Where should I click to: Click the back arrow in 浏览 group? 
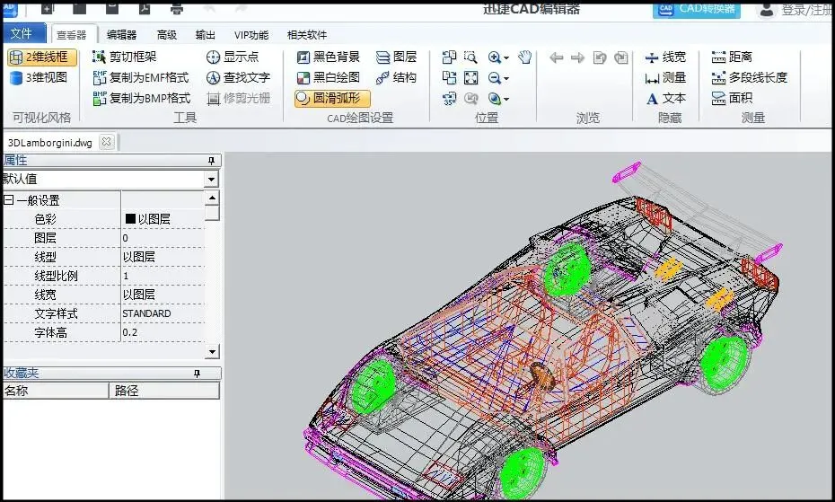(x=557, y=57)
